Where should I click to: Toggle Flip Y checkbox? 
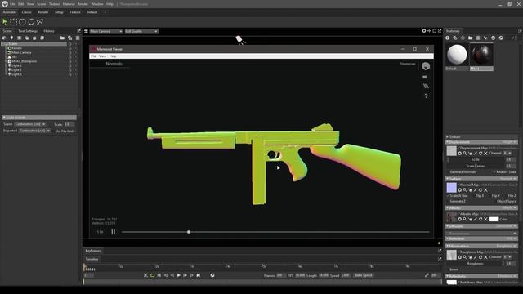tap(495, 196)
